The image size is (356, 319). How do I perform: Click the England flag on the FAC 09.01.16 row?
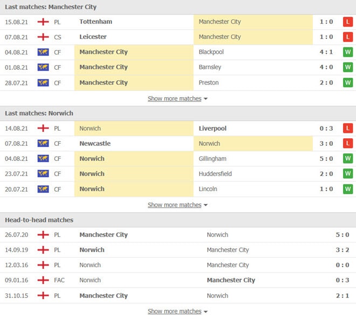point(43,280)
